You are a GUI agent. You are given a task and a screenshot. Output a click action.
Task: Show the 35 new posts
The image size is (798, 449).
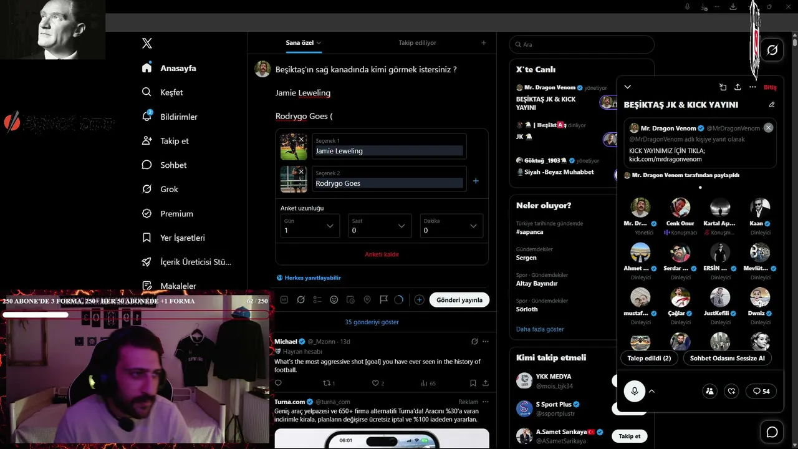pyautogui.click(x=372, y=322)
